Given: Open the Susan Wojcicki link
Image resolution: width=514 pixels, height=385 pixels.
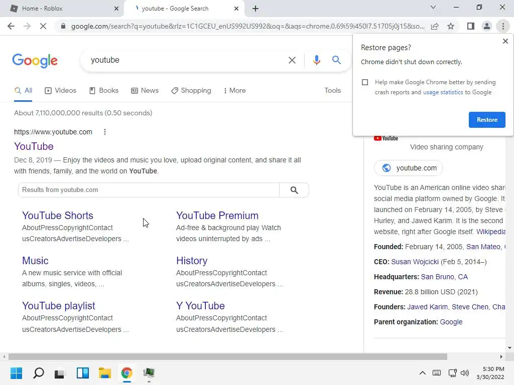Looking at the screenshot, I should tap(415, 262).
